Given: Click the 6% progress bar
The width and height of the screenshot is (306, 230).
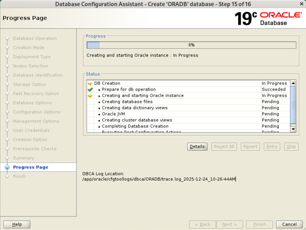Looking at the screenshot, I should pyautogui.click(x=191, y=45).
